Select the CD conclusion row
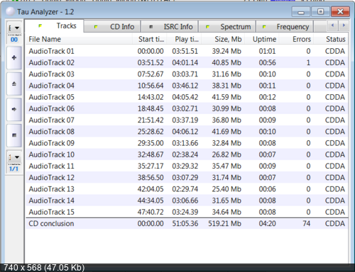Viewport: 355px width, 272px height. [187, 223]
